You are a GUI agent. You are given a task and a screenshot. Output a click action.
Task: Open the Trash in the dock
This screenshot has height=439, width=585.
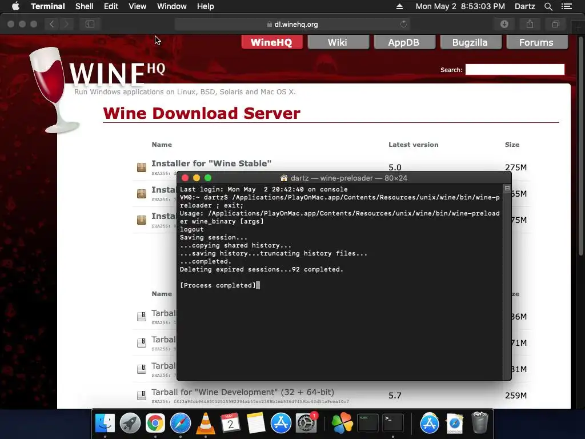tap(480, 422)
